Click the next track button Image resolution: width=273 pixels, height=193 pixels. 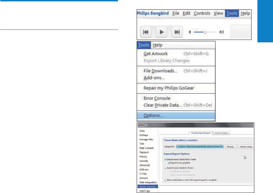[177, 32]
